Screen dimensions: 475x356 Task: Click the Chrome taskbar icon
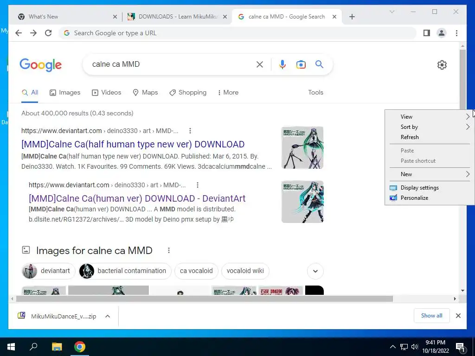point(80,347)
